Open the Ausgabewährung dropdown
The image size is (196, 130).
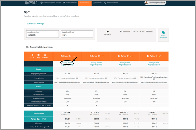[x=77, y=34]
